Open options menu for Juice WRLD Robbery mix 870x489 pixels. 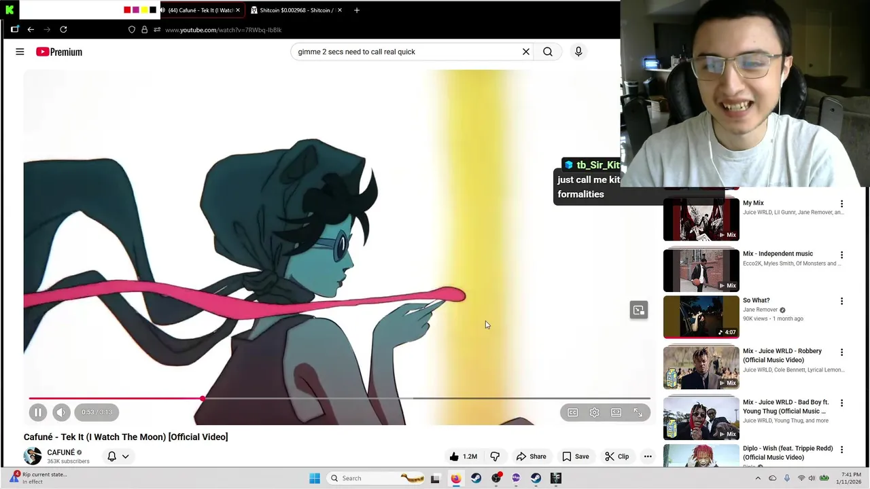tap(841, 352)
